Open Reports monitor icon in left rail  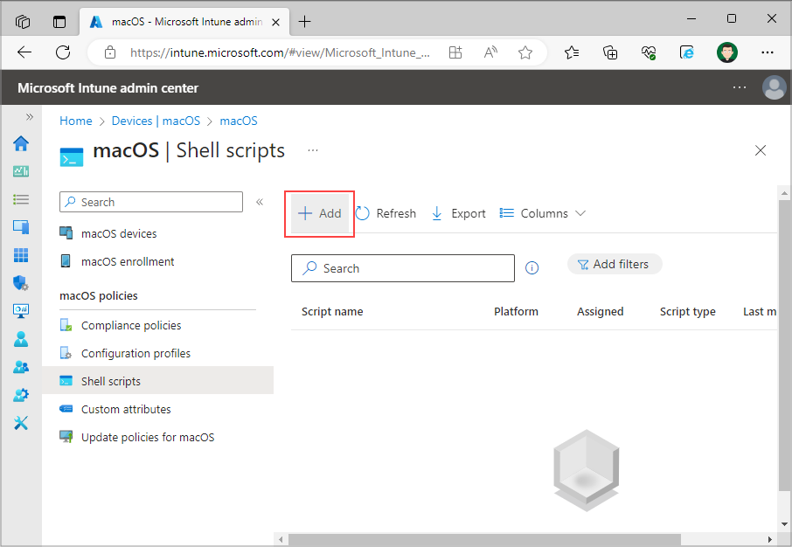21,310
